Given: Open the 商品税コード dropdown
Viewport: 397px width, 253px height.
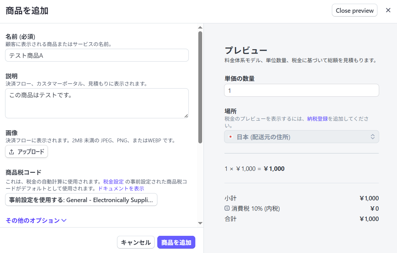Looking at the screenshot, I should [81, 200].
